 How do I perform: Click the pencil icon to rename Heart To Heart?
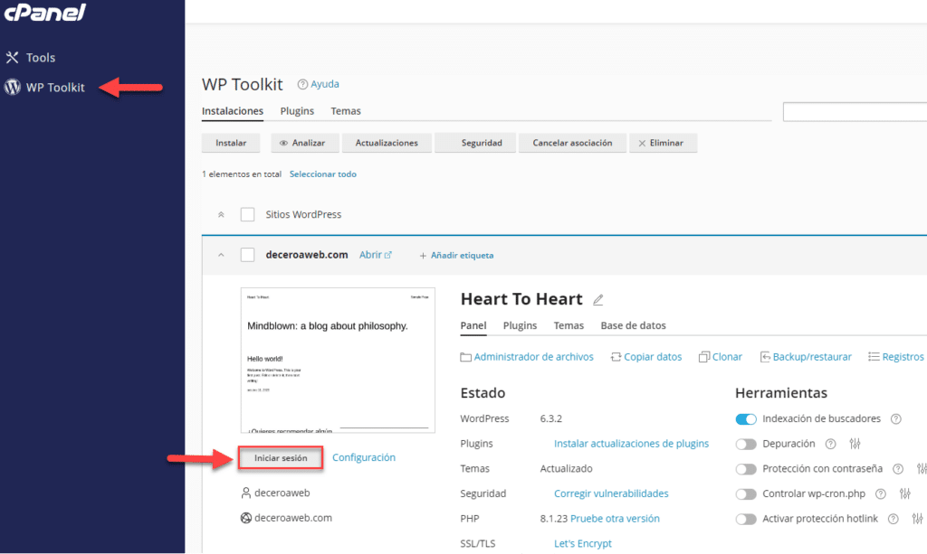tap(598, 300)
